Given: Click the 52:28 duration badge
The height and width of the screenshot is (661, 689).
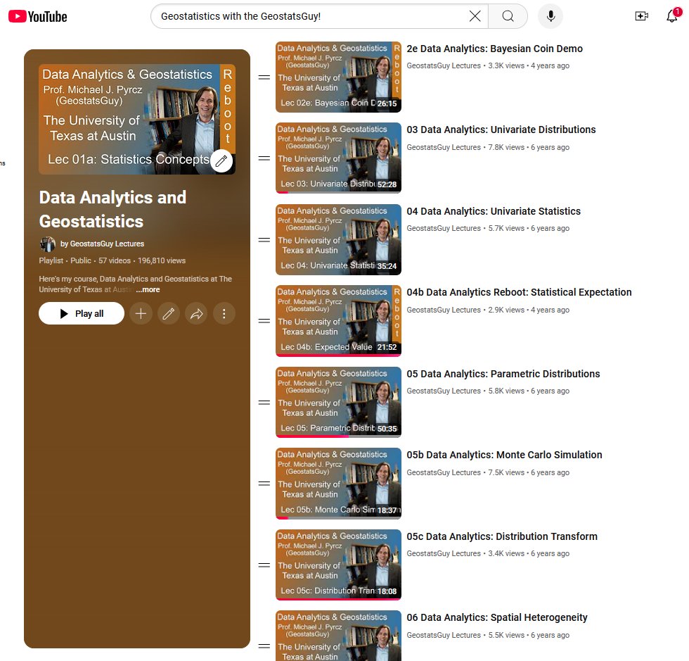Looking at the screenshot, I should pos(387,184).
